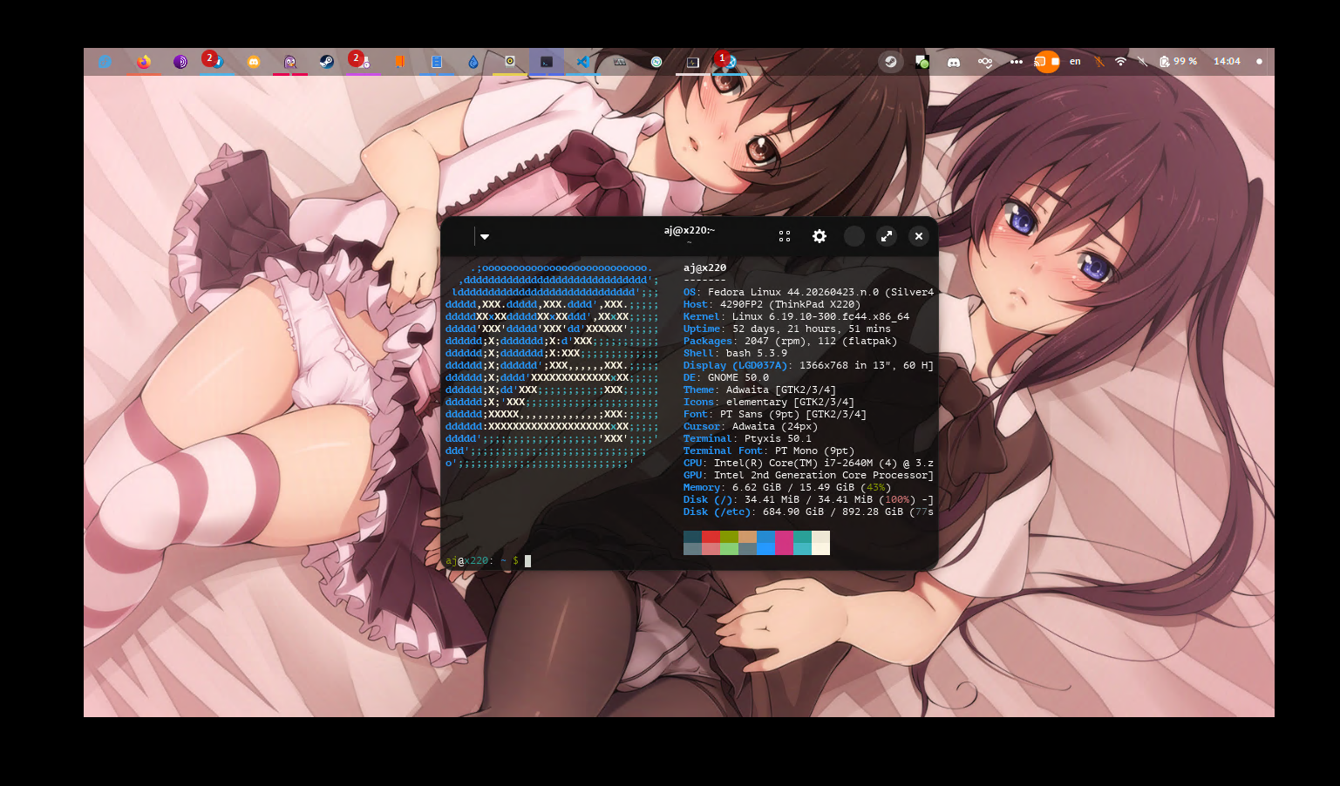Click the 'OS: Fedora Linux' line
Viewport: 1340px width, 786px height.
point(808,292)
